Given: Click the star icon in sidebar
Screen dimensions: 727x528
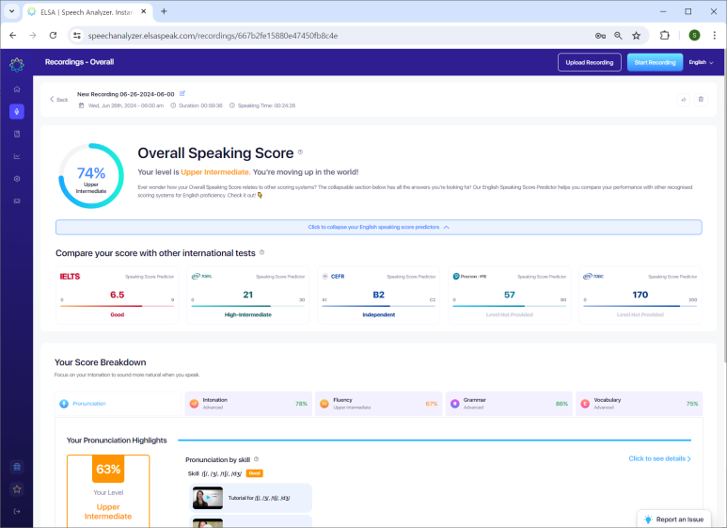Looking at the screenshot, I should pyautogui.click(x=17, y=489).
